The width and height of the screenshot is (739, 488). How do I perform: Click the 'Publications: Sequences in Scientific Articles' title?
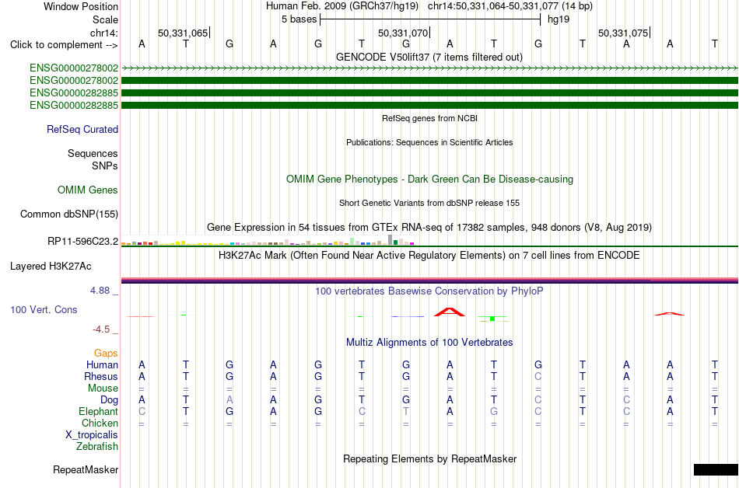click(429, 142)
